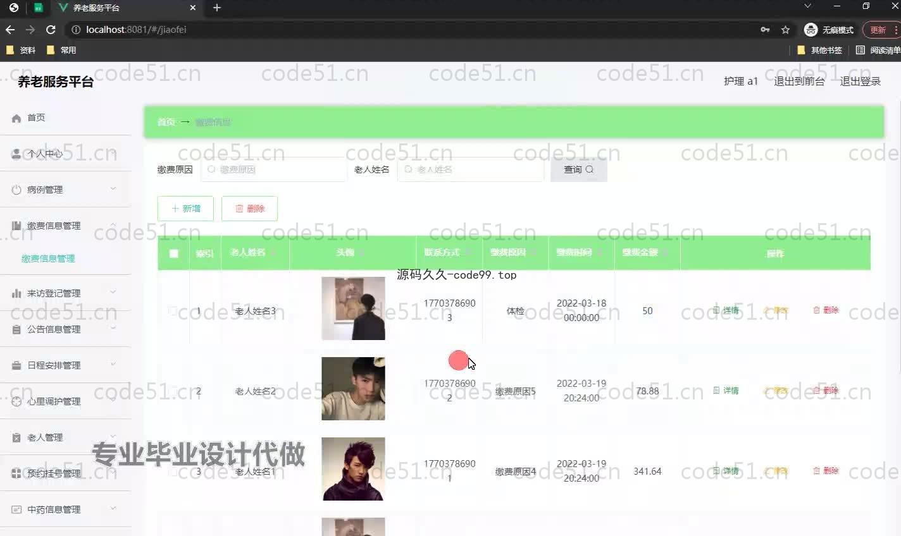The image size is (901, 536).
Task: Click the 新增 add button
Action: (185, 209)
